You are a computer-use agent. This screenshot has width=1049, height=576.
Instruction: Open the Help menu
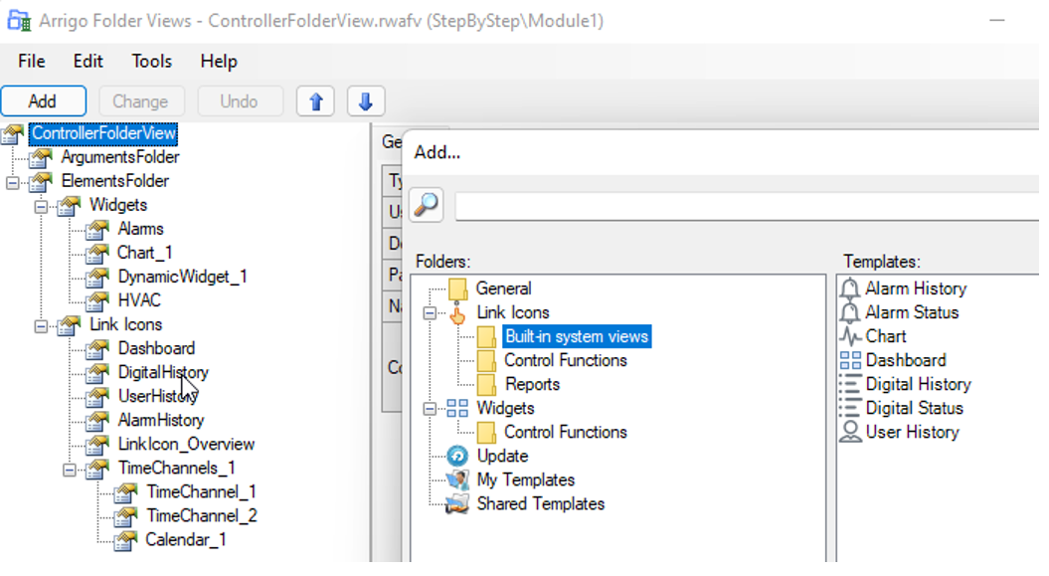pos(219,62)
